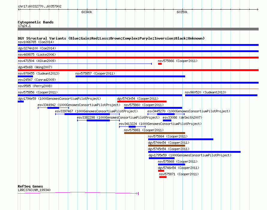Click the LRRC37A3|NM_199340 gene label
The height and width of the screenshot is (210, 267).
click(x=34, y=190)
